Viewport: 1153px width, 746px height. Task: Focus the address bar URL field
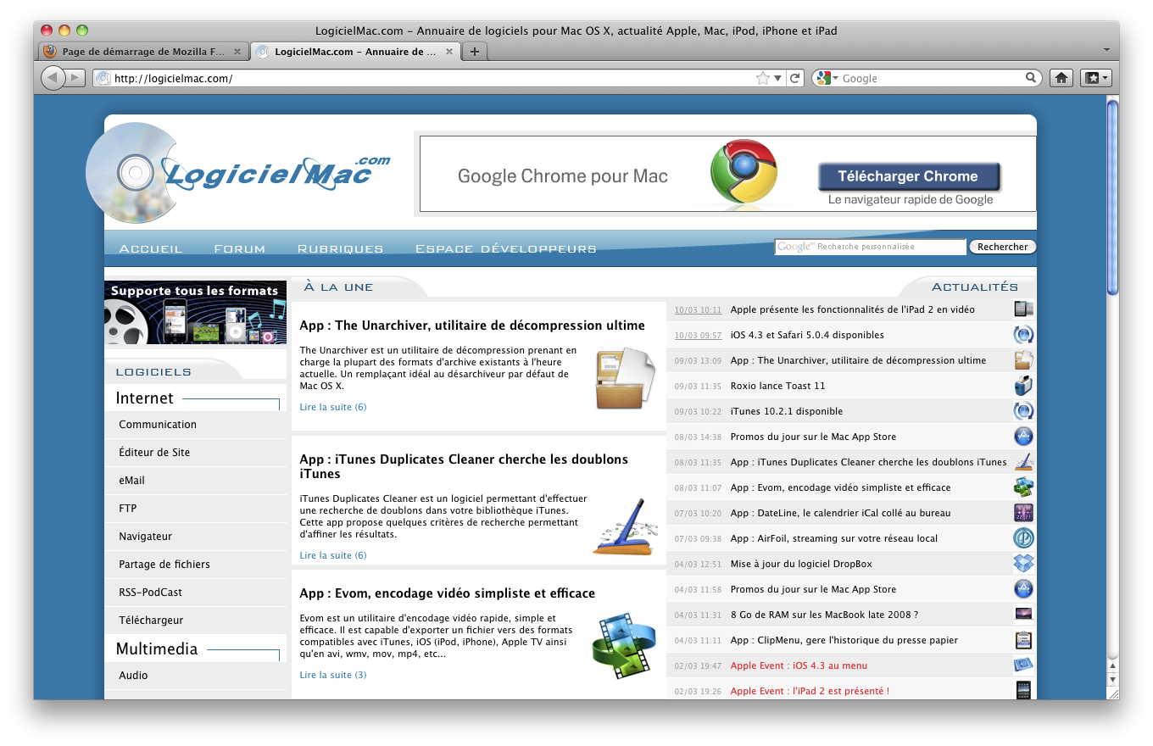click(432, 78)
